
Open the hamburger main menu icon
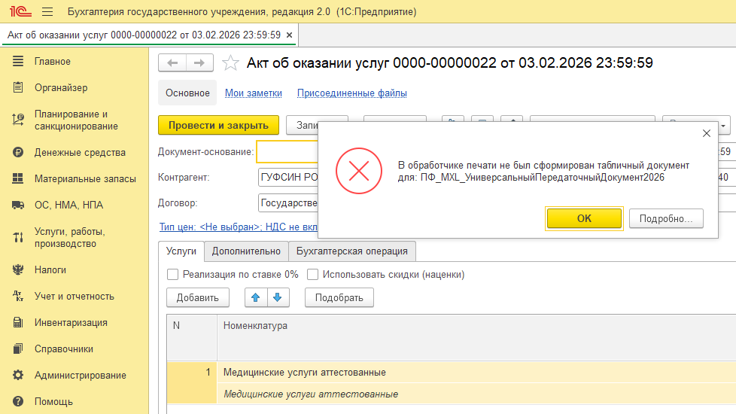click(47, 12)
